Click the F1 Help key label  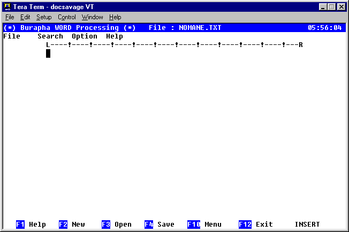(x=31, y=224)
